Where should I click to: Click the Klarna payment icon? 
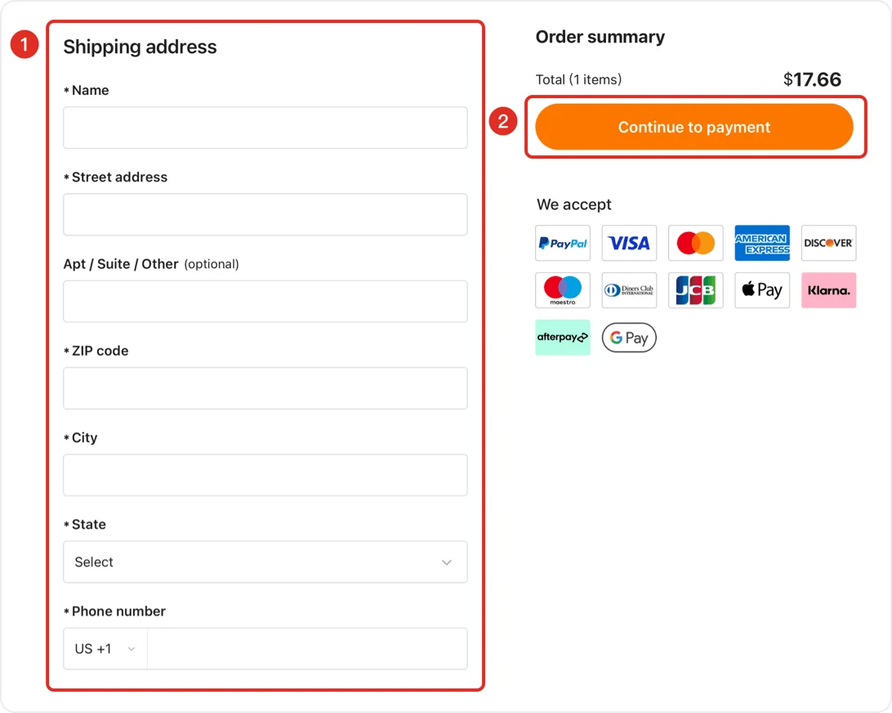(828, 290)
